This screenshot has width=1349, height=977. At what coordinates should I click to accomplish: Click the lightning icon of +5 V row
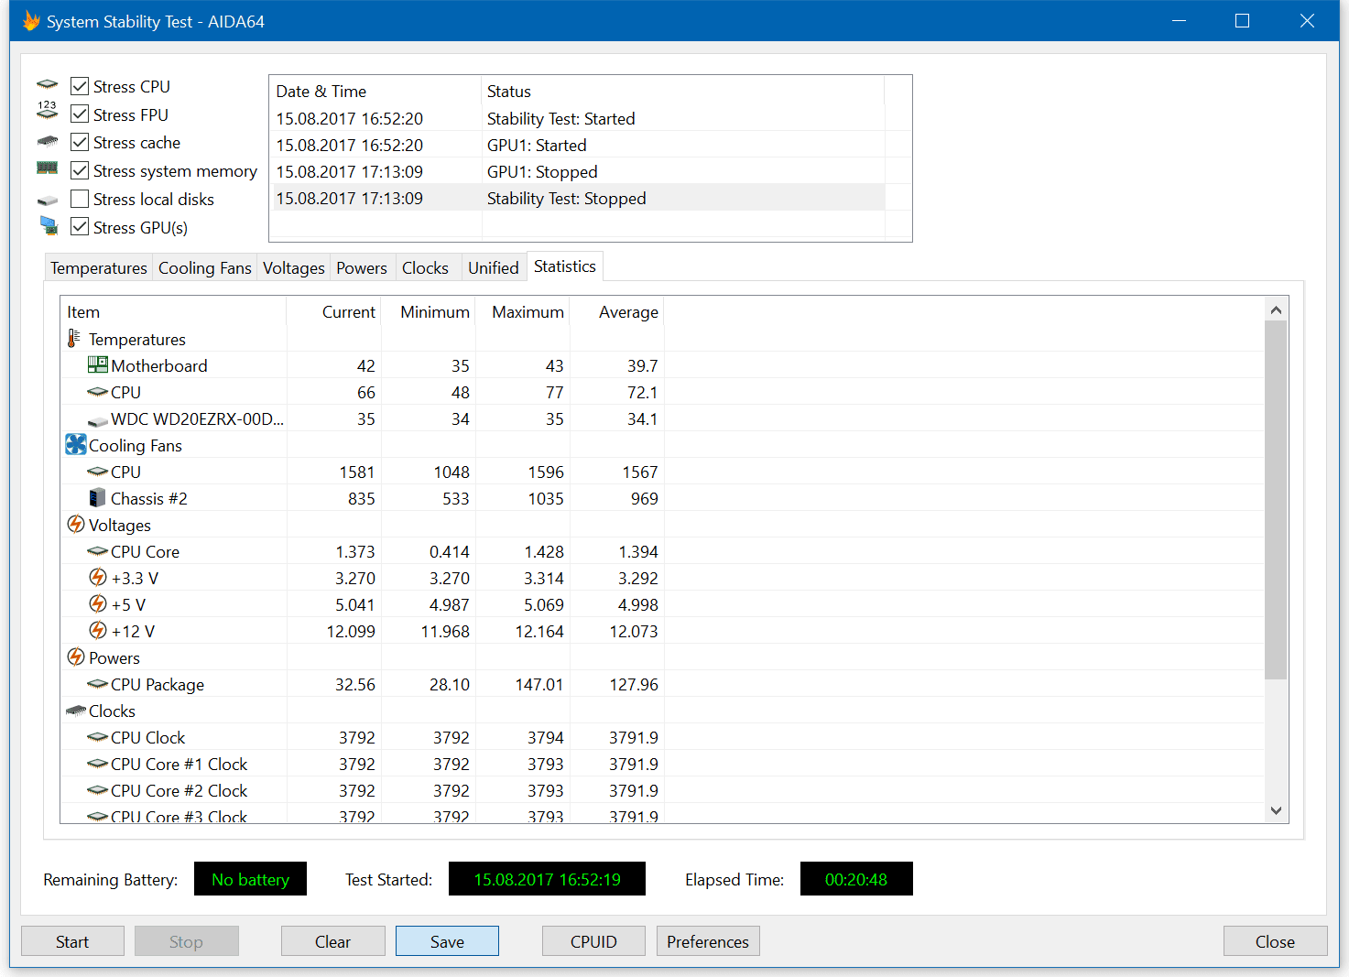pos(98,603)
